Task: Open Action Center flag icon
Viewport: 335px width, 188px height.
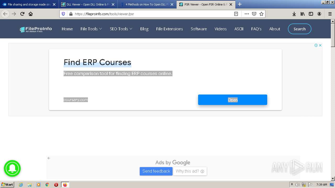Action: 310,185
